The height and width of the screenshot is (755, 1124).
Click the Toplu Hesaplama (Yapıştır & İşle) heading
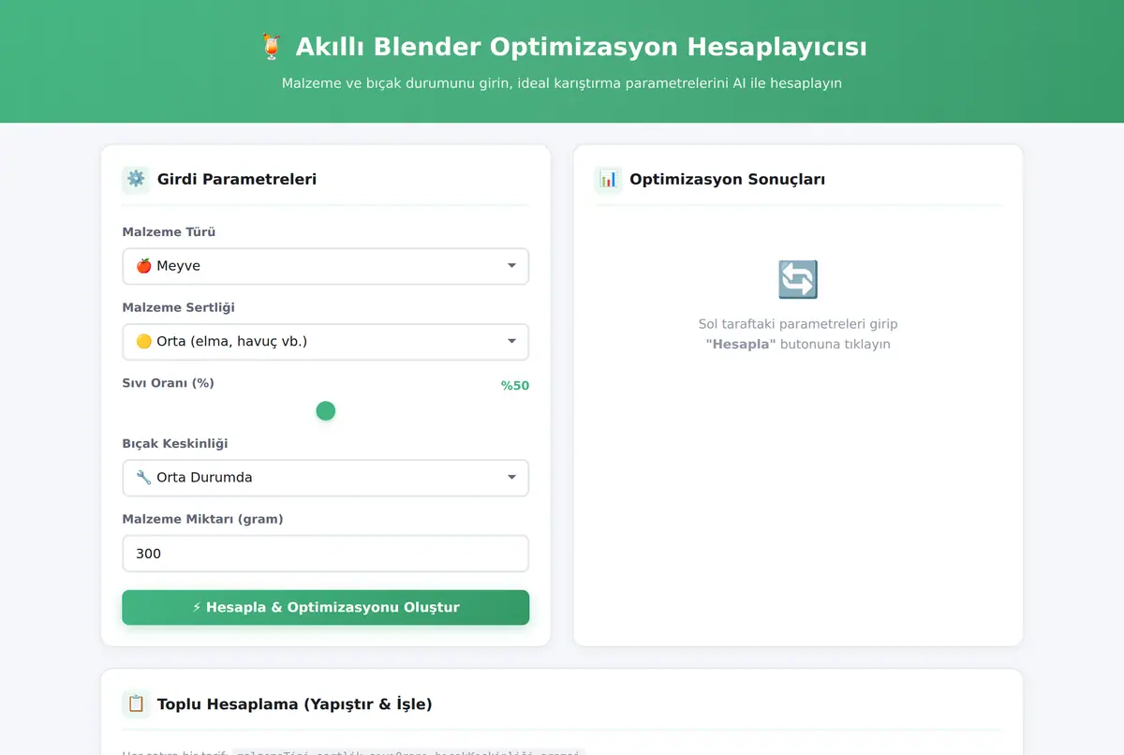click(295, 703)
